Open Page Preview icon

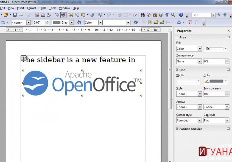pos(49,15)
